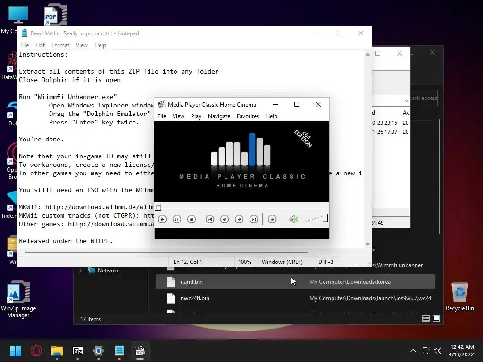
Task: Click Ln 12, Col 1 status entry
Action: coord(188,262)
